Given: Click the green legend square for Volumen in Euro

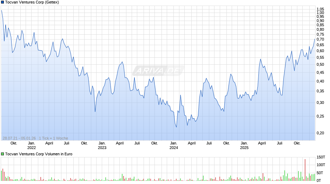Looking at the screenshot, I should (2, 154).
